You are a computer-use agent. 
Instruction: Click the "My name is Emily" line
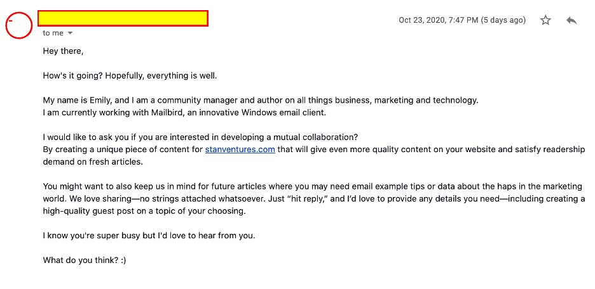[x=261, y=100]
